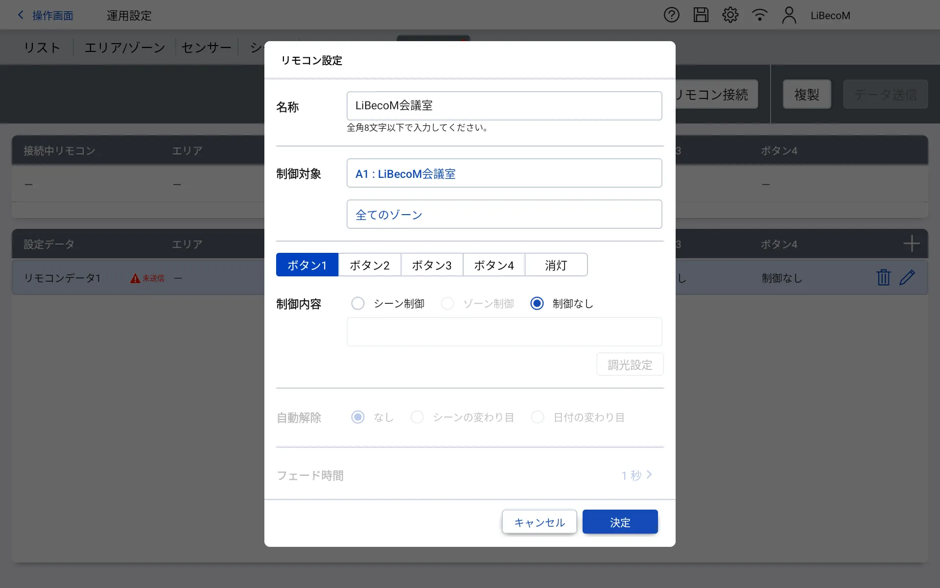Click the save floppy disk icon

tap(701, 15)
